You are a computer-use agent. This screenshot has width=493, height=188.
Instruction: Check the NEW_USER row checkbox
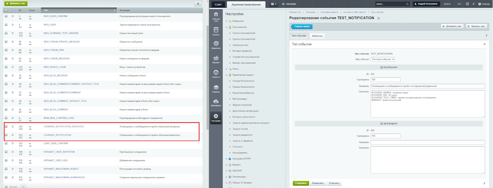(x=6, y=25)
